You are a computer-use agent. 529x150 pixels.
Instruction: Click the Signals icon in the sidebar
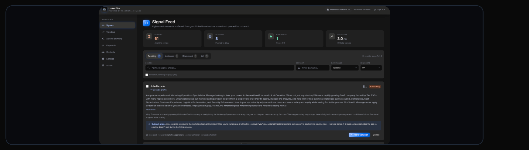click(103, 25)
